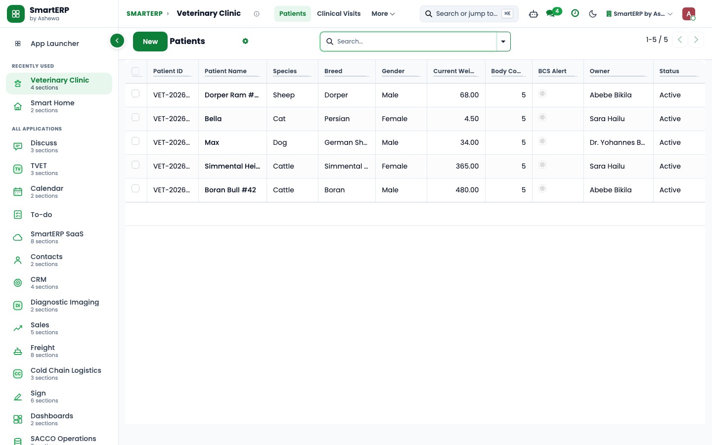Open the AI assistant robot icon
Screen dimensions: 712x445
click(x=534, y=14)
